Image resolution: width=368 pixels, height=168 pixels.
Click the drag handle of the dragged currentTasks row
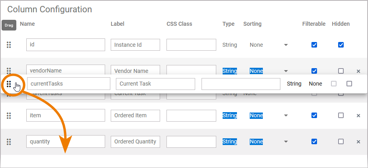[9, 84]
